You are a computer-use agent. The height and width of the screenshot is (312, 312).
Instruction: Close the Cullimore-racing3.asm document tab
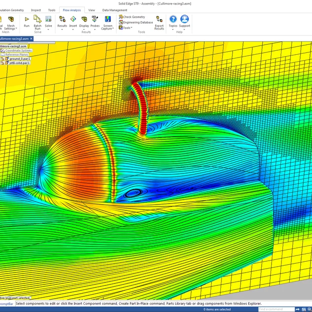[x=31, y=39]
